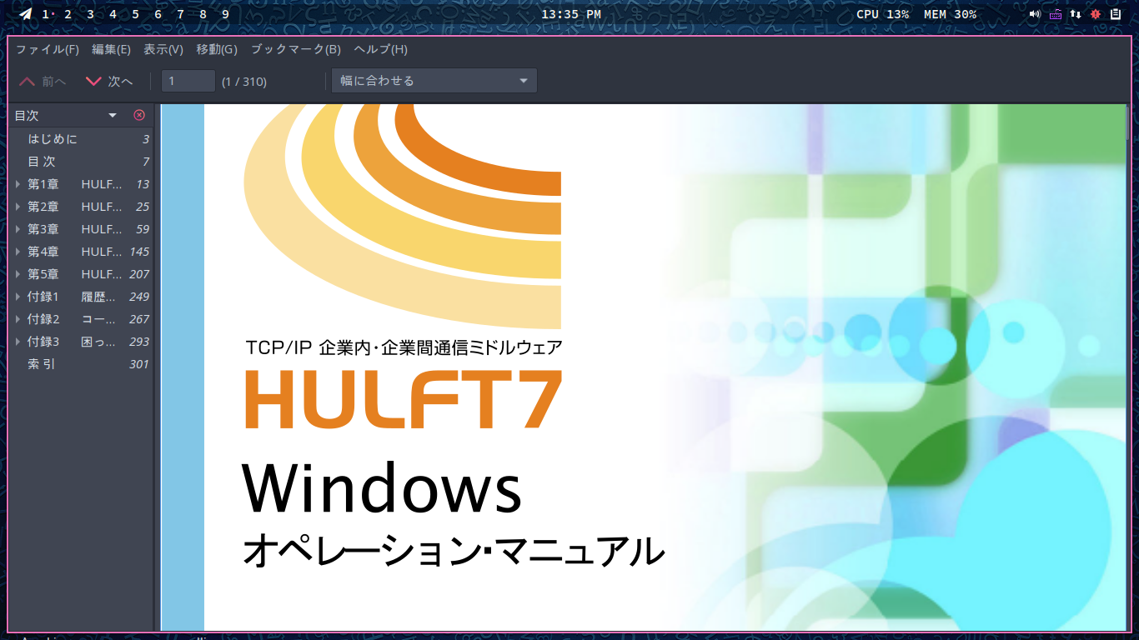
Task: Expand the 第2章 outline entry
Action: pyautogui.click(x=18, y=207)
